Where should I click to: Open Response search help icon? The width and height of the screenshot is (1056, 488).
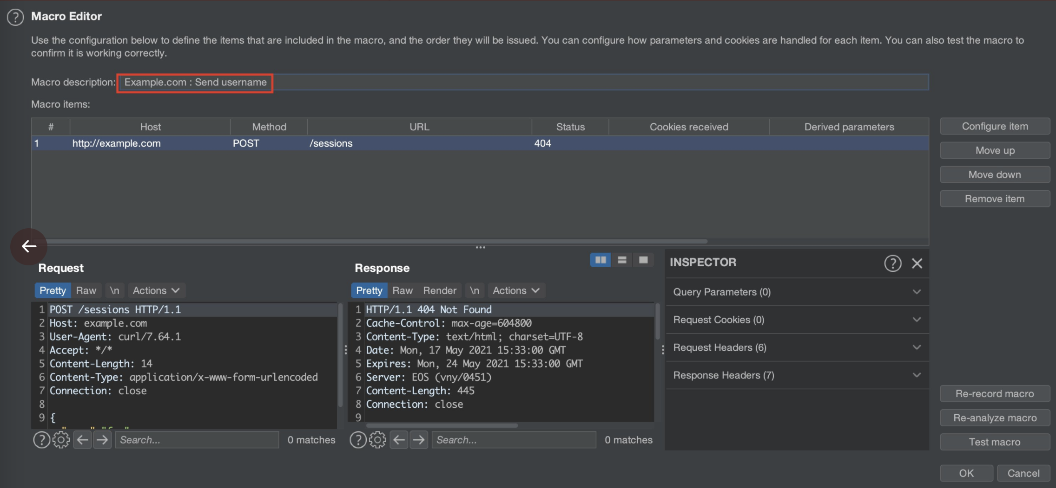pos(358,440)
